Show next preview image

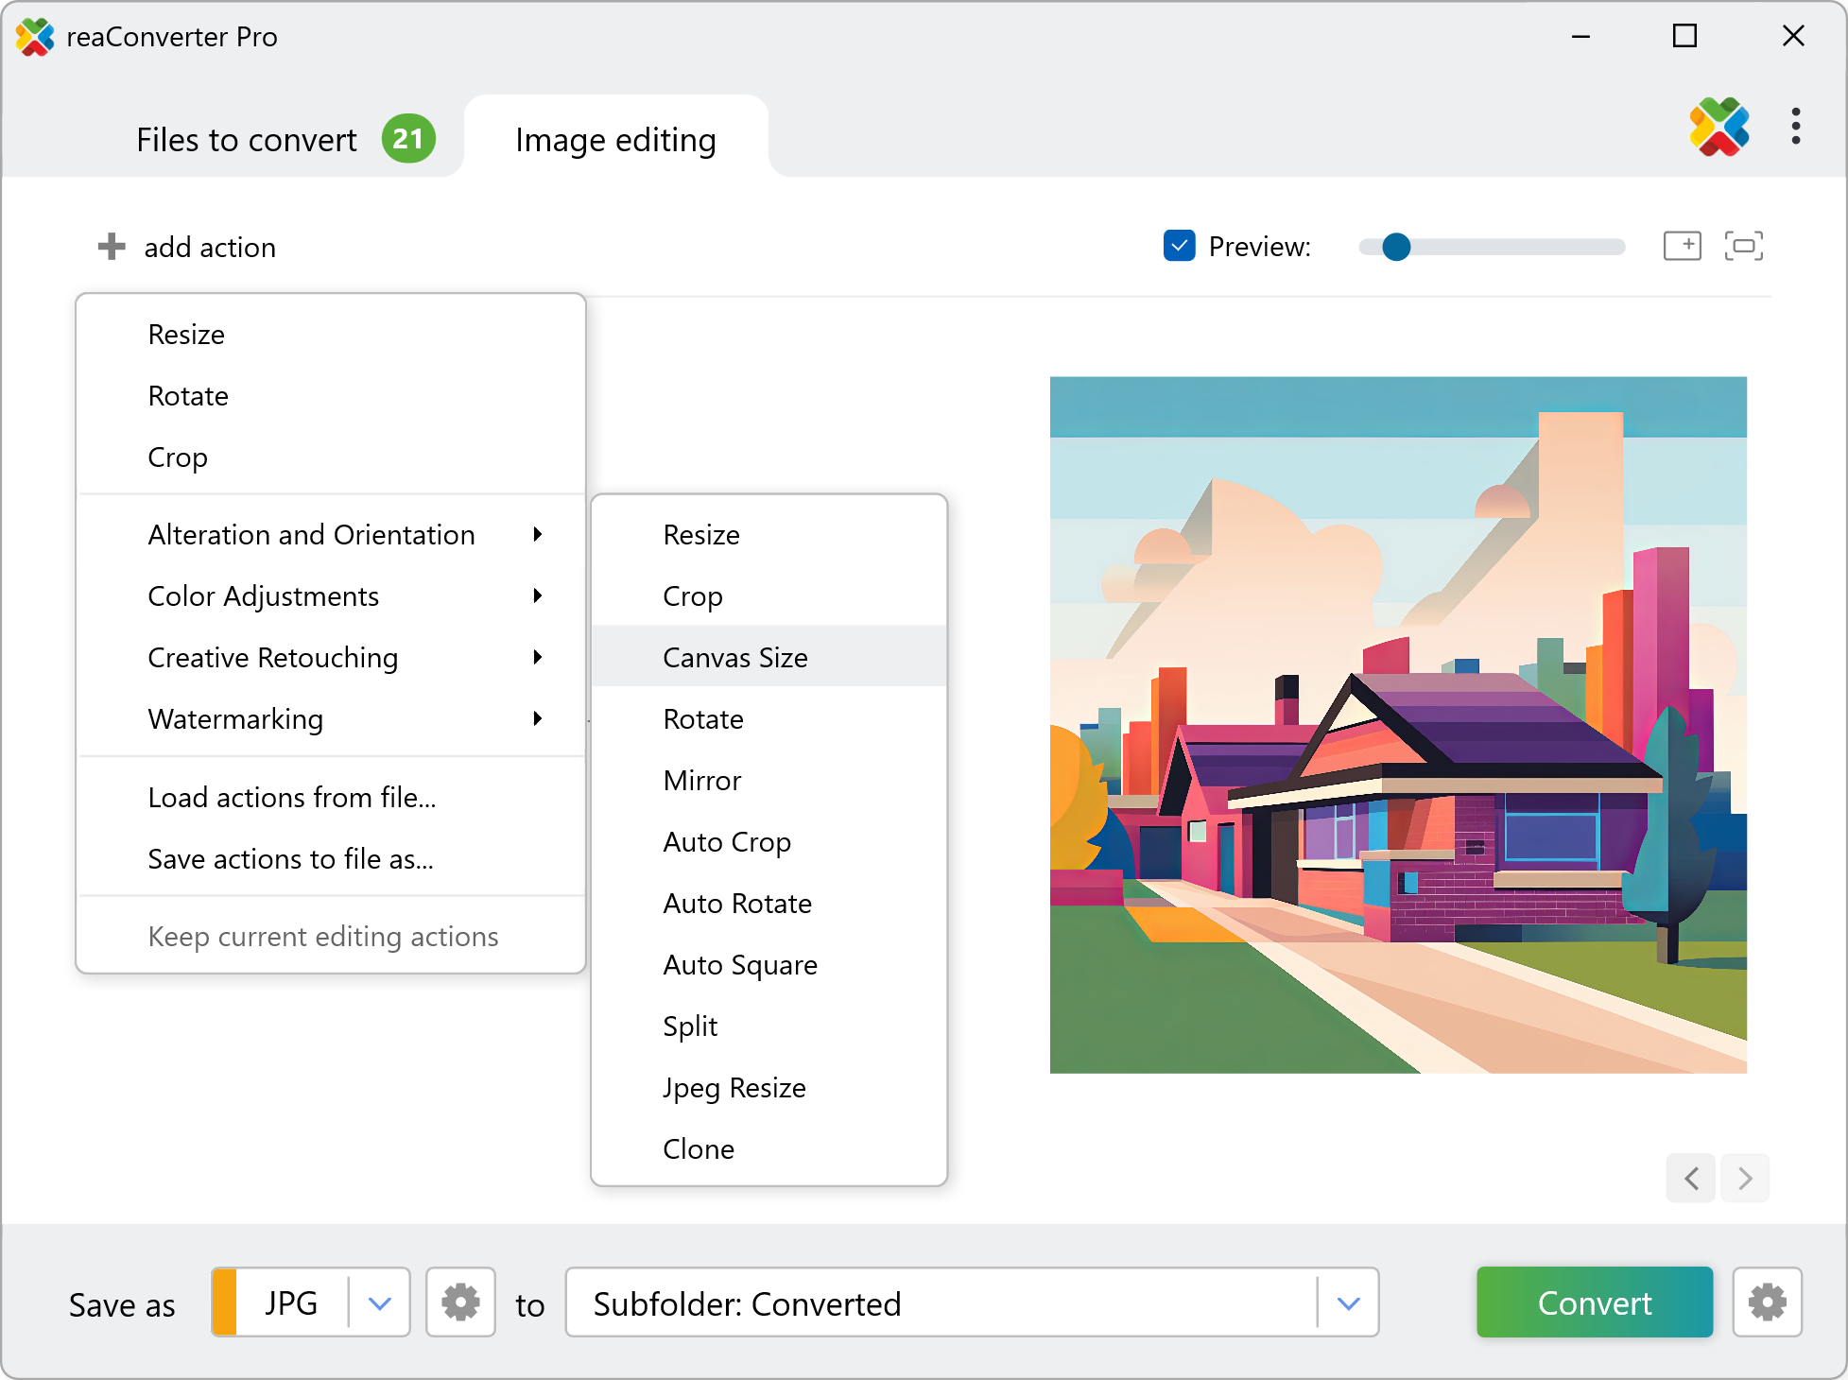point(1745,1178)
